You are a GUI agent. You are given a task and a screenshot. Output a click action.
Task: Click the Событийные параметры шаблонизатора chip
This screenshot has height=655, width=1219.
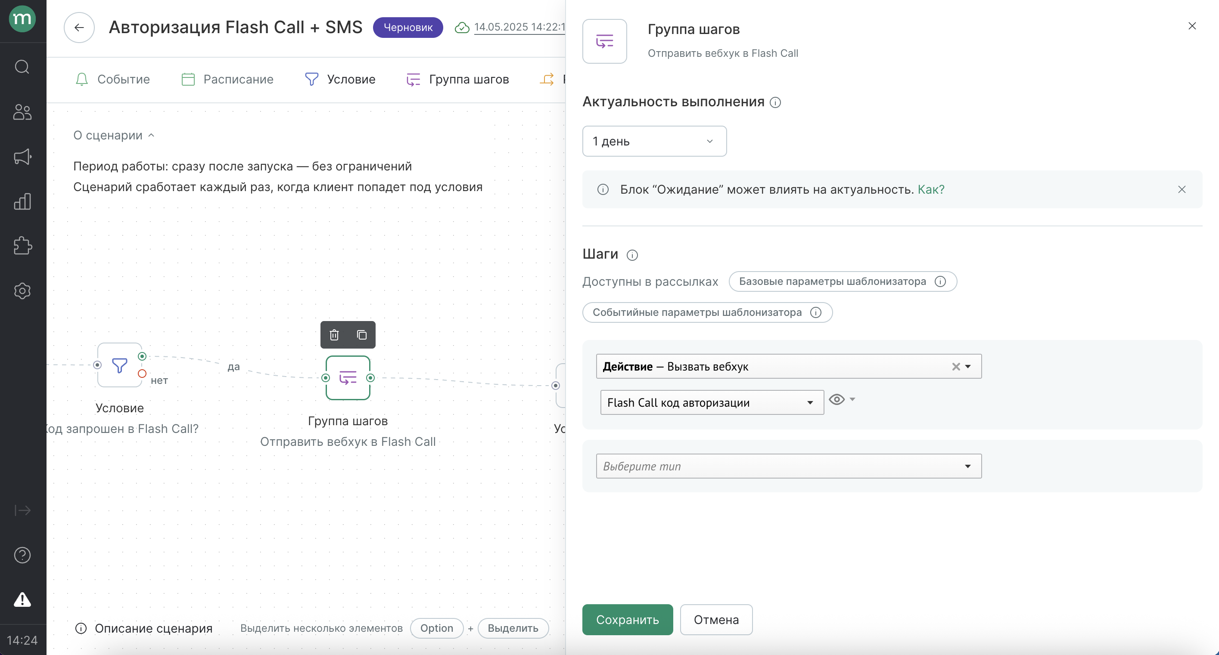point(707,312)
